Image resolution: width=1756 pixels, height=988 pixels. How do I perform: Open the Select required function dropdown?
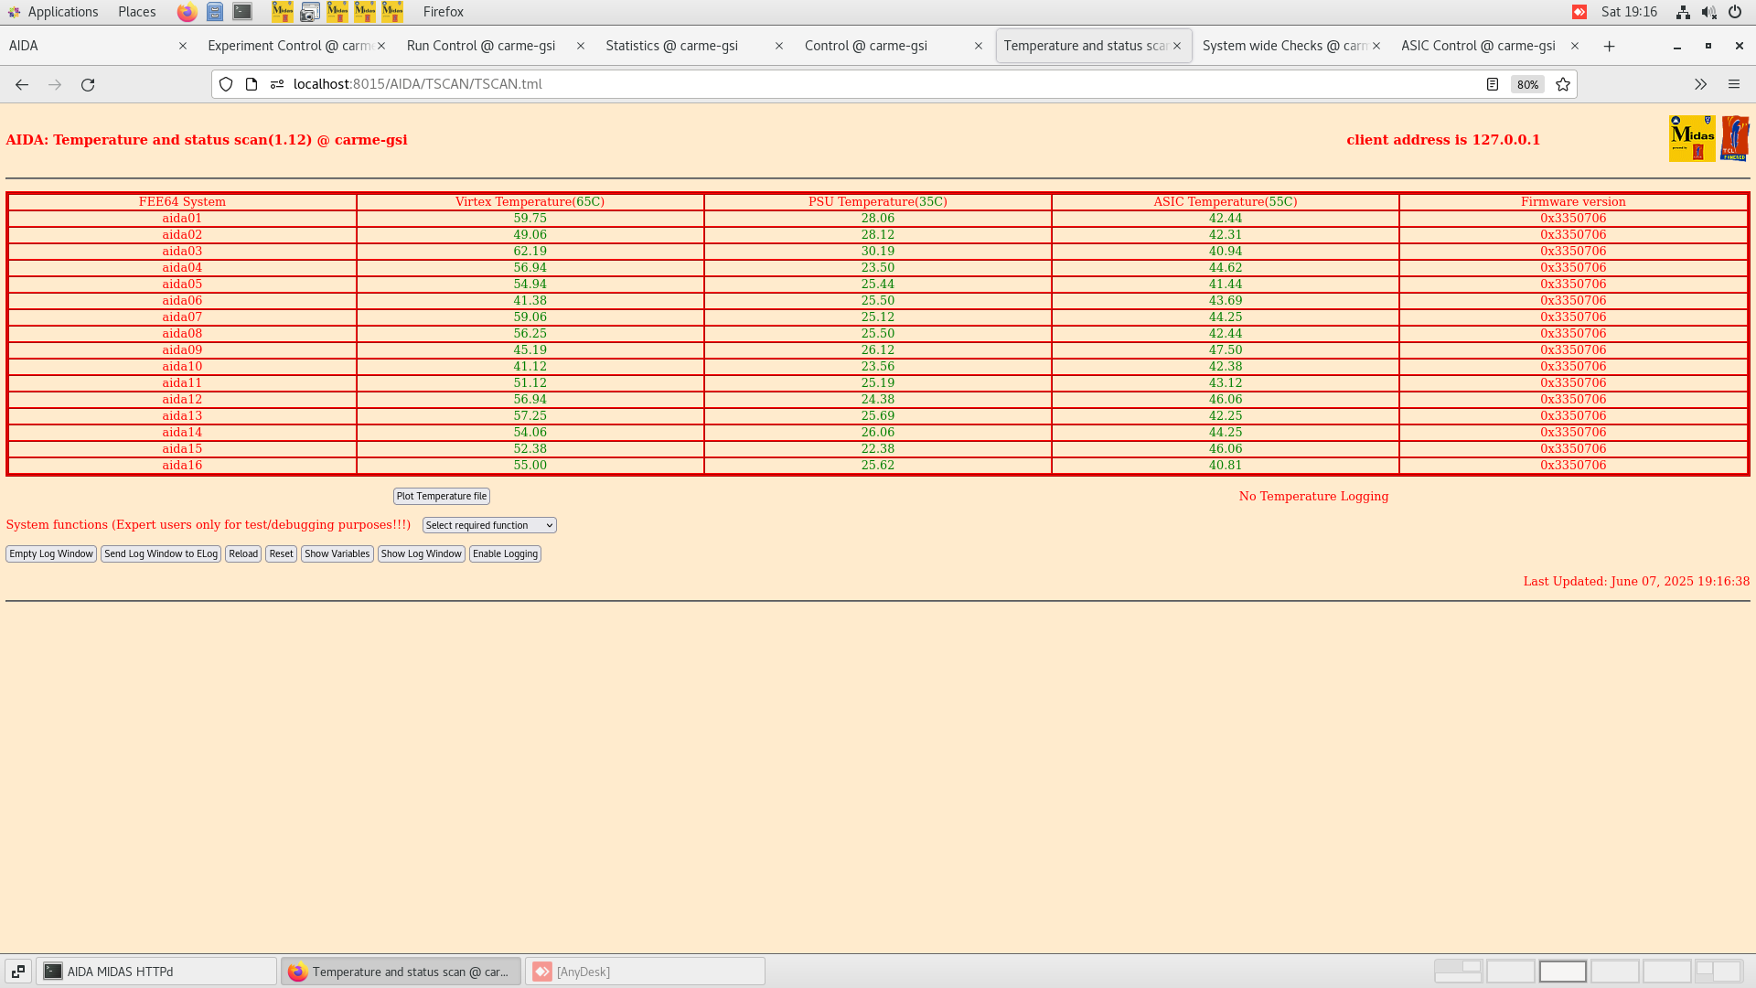[489, 525]
